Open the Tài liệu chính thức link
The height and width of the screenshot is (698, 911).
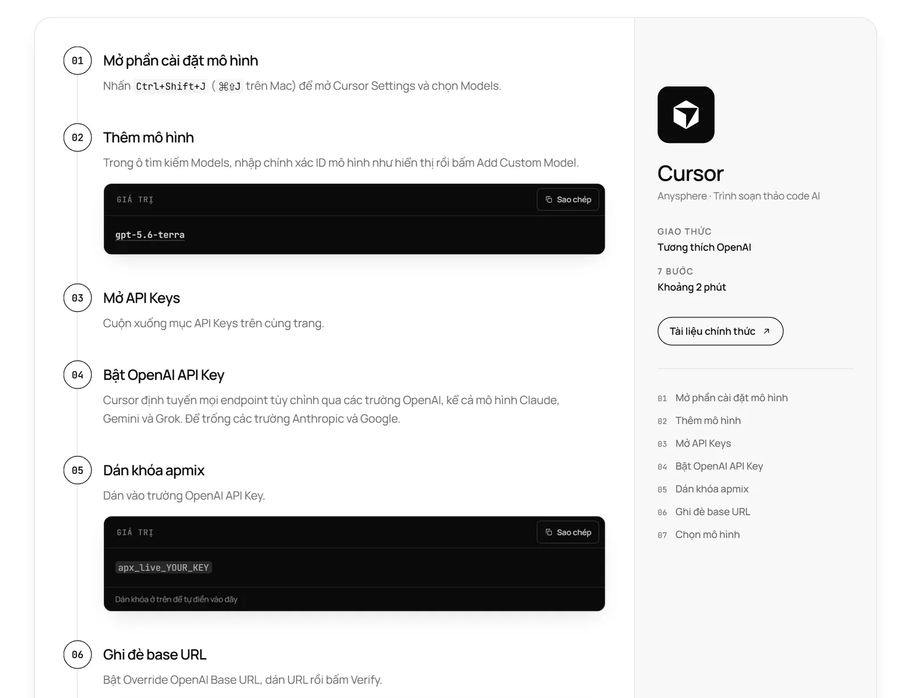click(720, 331)
